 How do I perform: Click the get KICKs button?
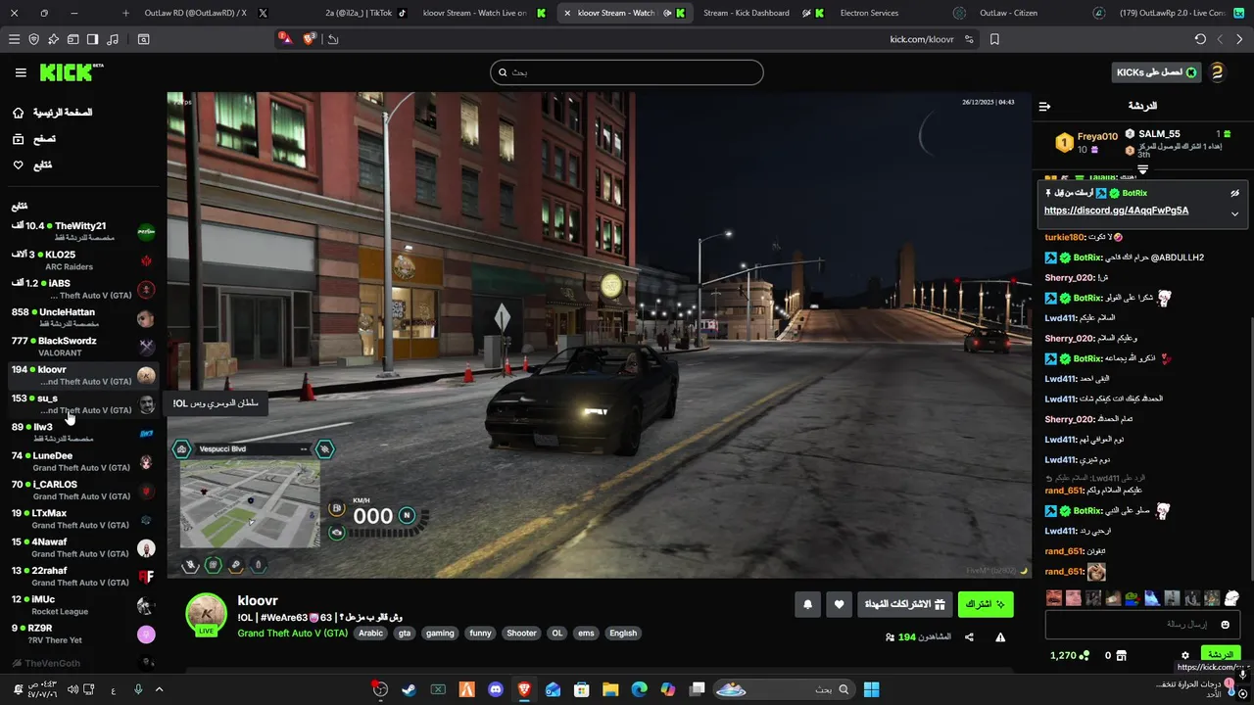[x=1157, y=72]
